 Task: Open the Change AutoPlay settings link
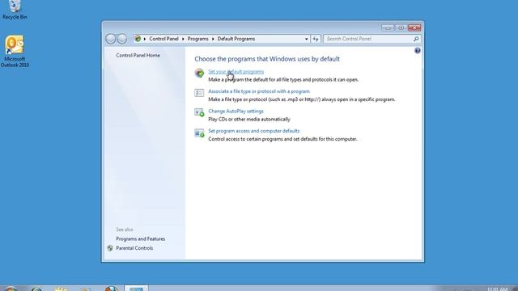(x=236, y=112)
